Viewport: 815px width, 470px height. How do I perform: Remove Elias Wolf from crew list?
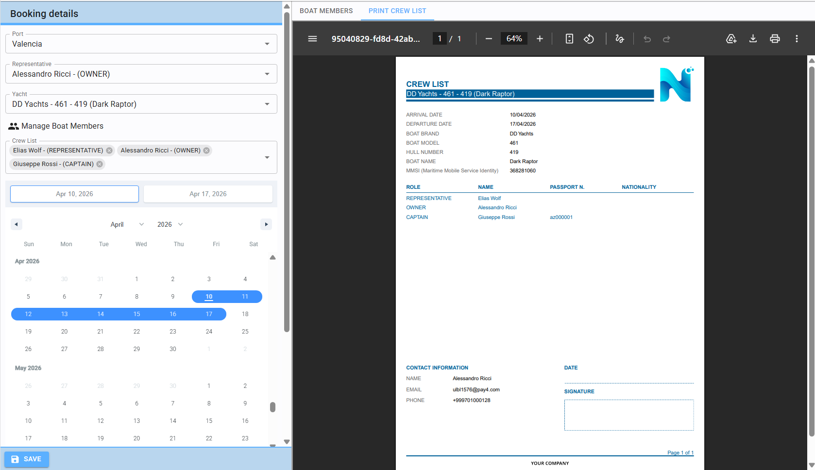(x=109, y=151)
